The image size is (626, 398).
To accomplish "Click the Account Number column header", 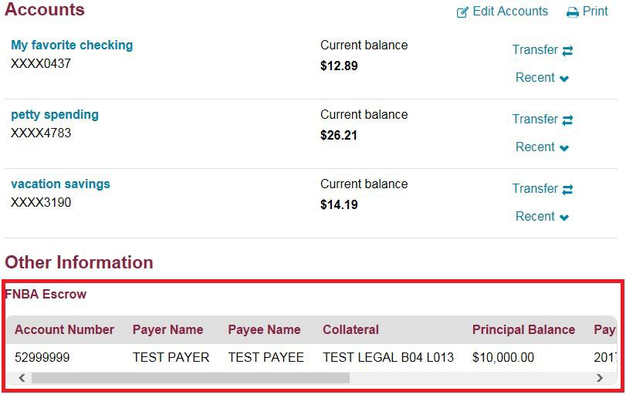I will pos(64,329).
